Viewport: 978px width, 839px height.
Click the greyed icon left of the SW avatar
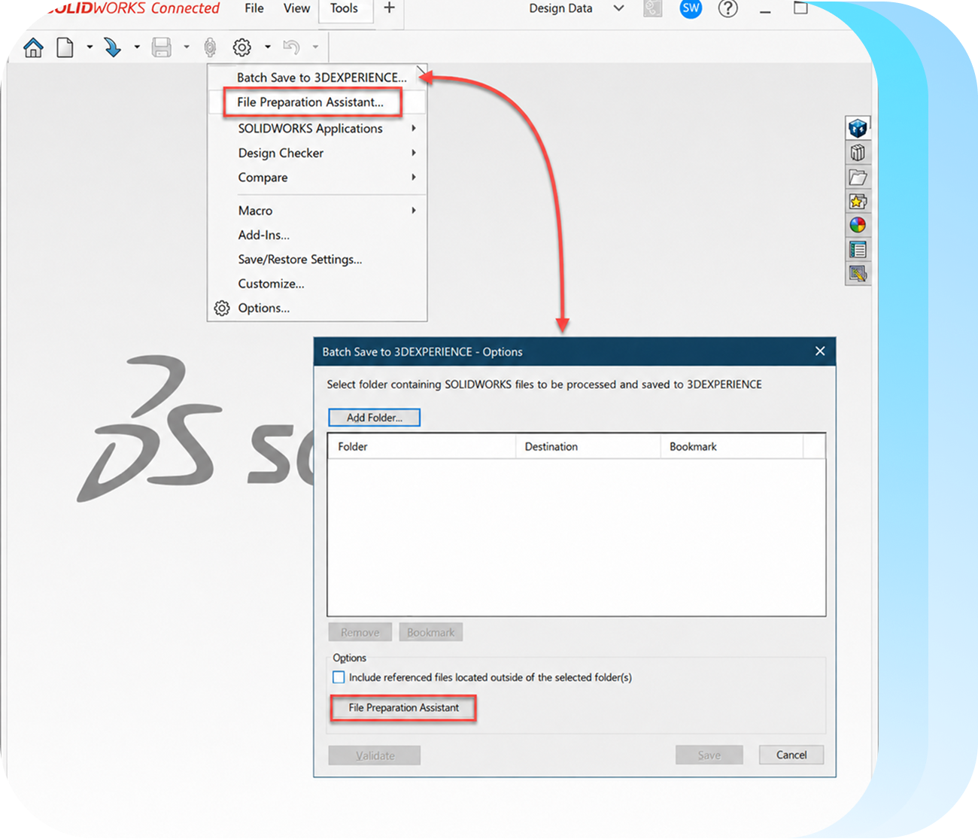point(653,9)
